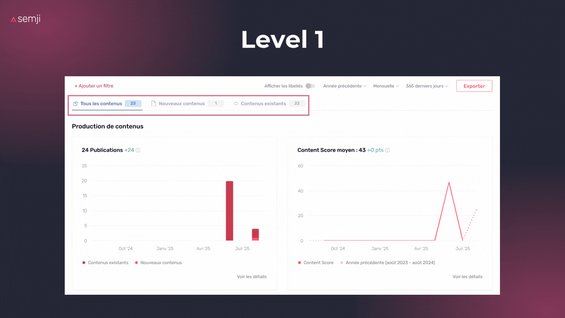Viewport: 565px width, 318px height.
Task: Click the Tous les contenus tab icon
Action: click(x=76, y=104)
